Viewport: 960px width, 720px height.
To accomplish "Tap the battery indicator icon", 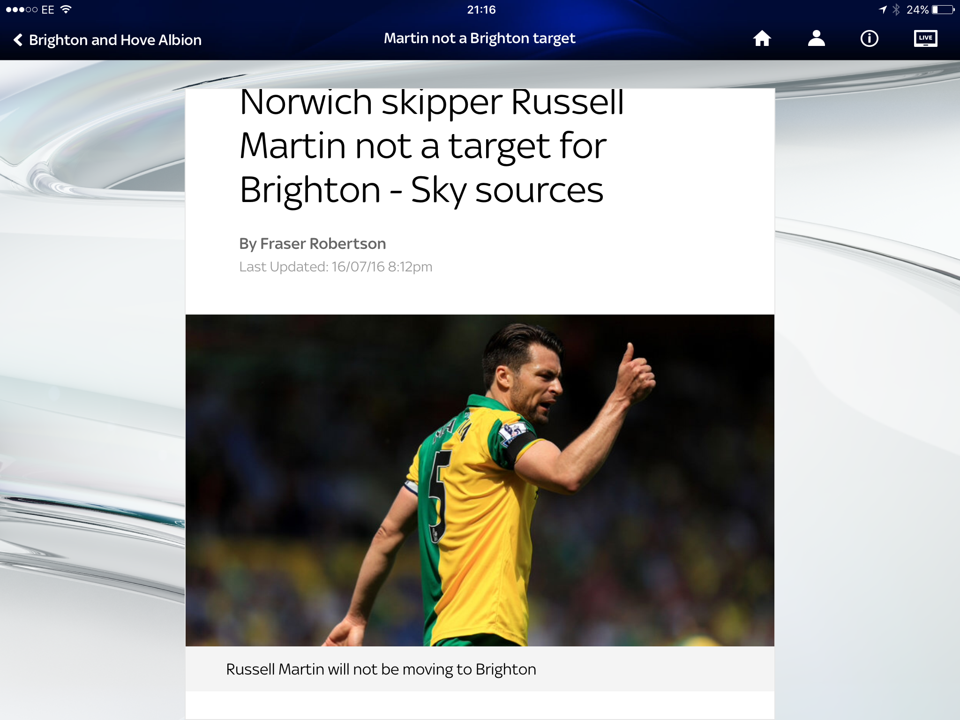I will [x=943, y=9].
